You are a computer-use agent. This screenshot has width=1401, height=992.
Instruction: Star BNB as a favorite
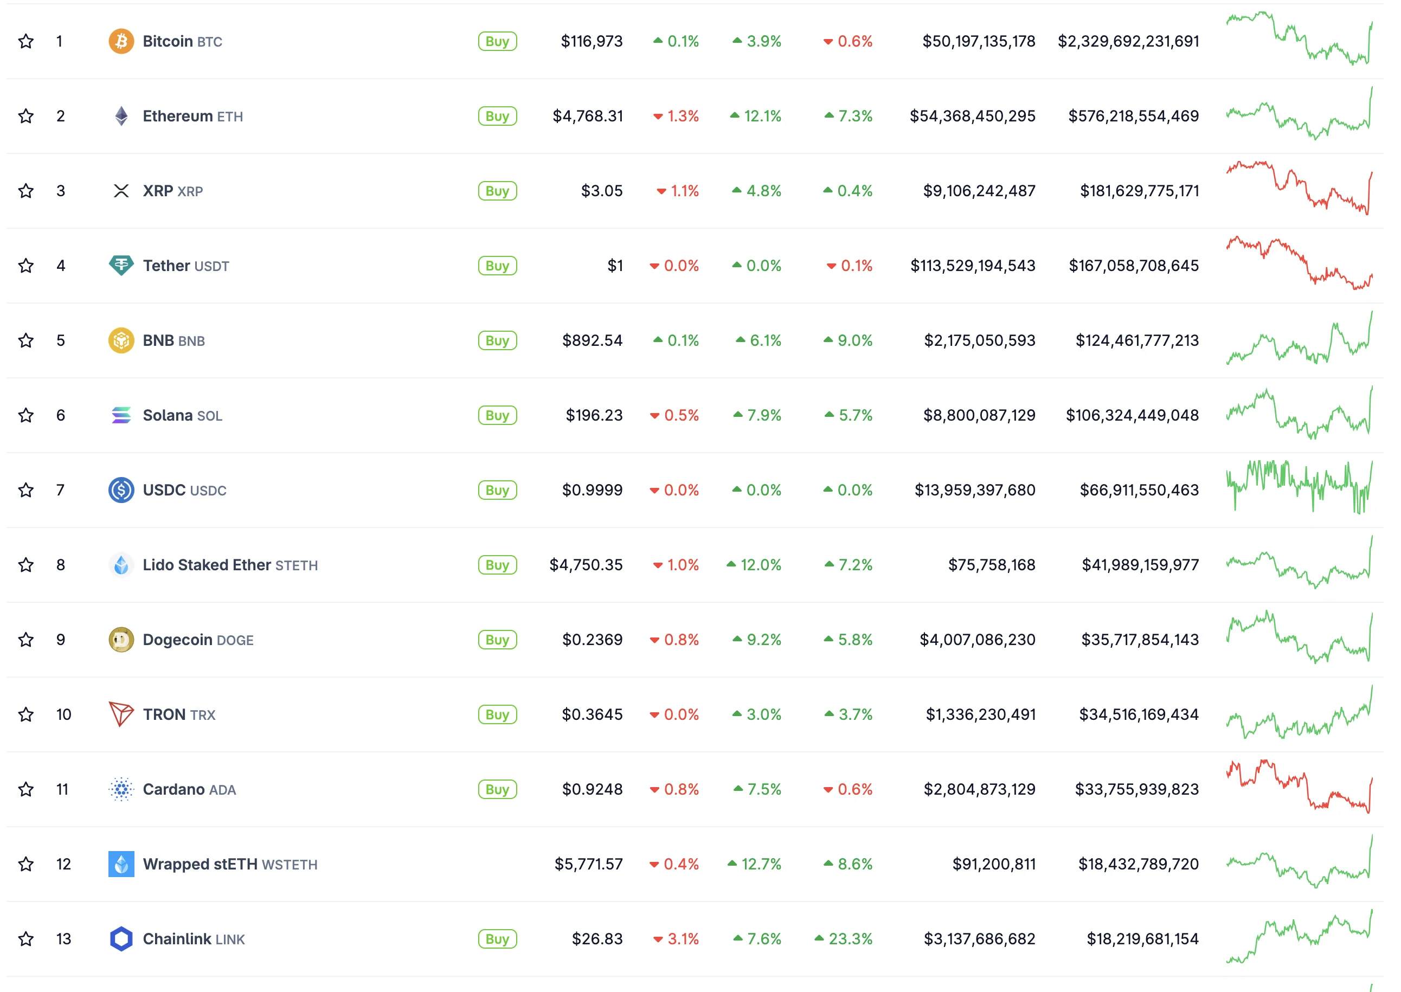tap(25, 341)
